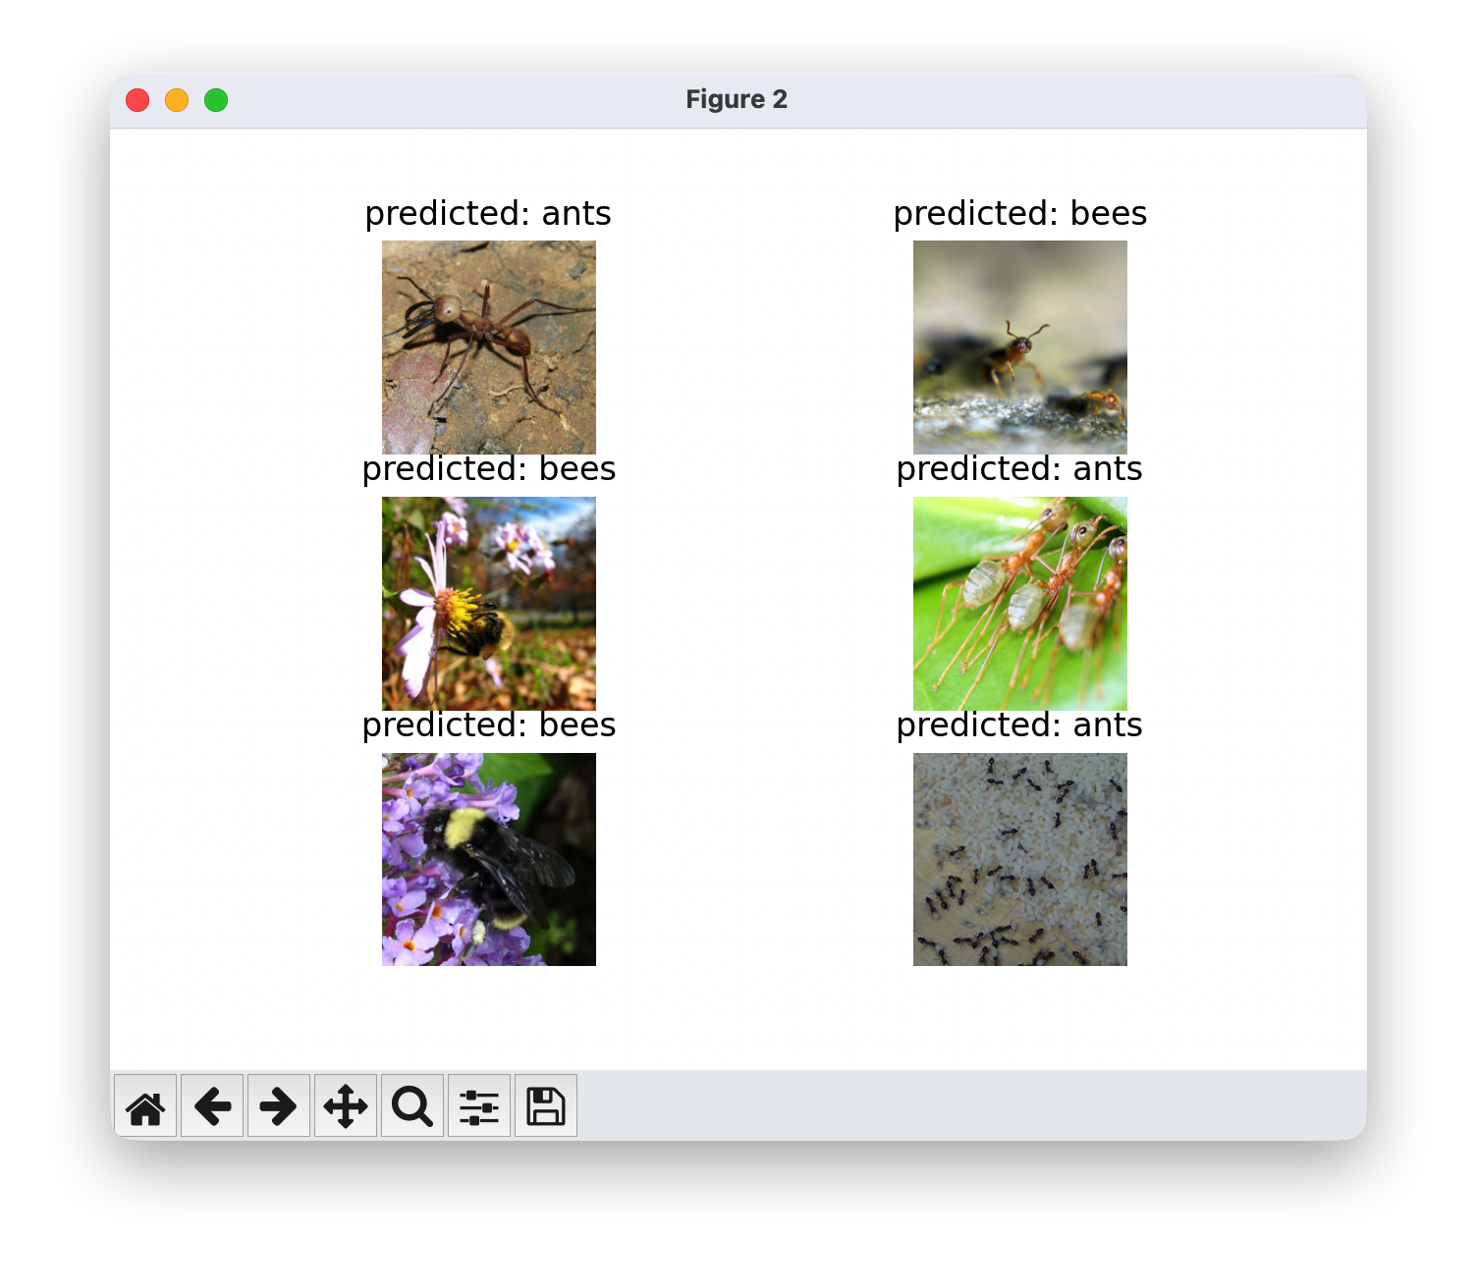The height and width of the screenshot is (1288, 1477).
Task: Click the many black ants on rice image
Action: (1020, 860)
